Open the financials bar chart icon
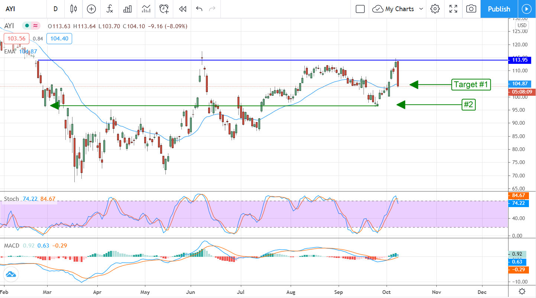Viewport: 536px width, 298px height. 128,9
